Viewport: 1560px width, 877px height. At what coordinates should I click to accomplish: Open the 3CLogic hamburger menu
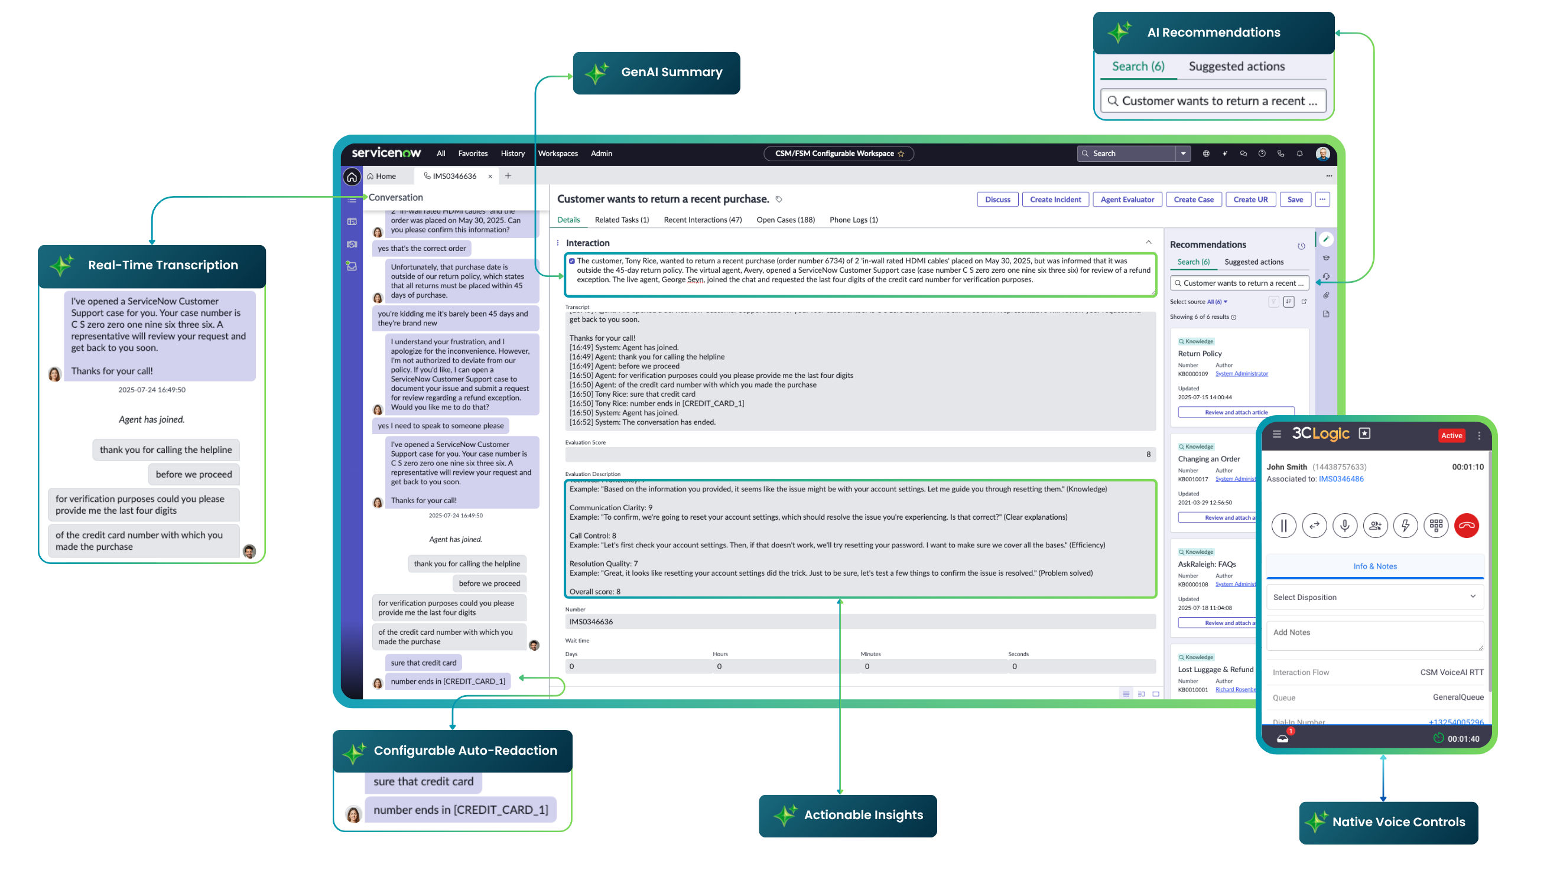pyautogui.click(x=1276, y=434)
